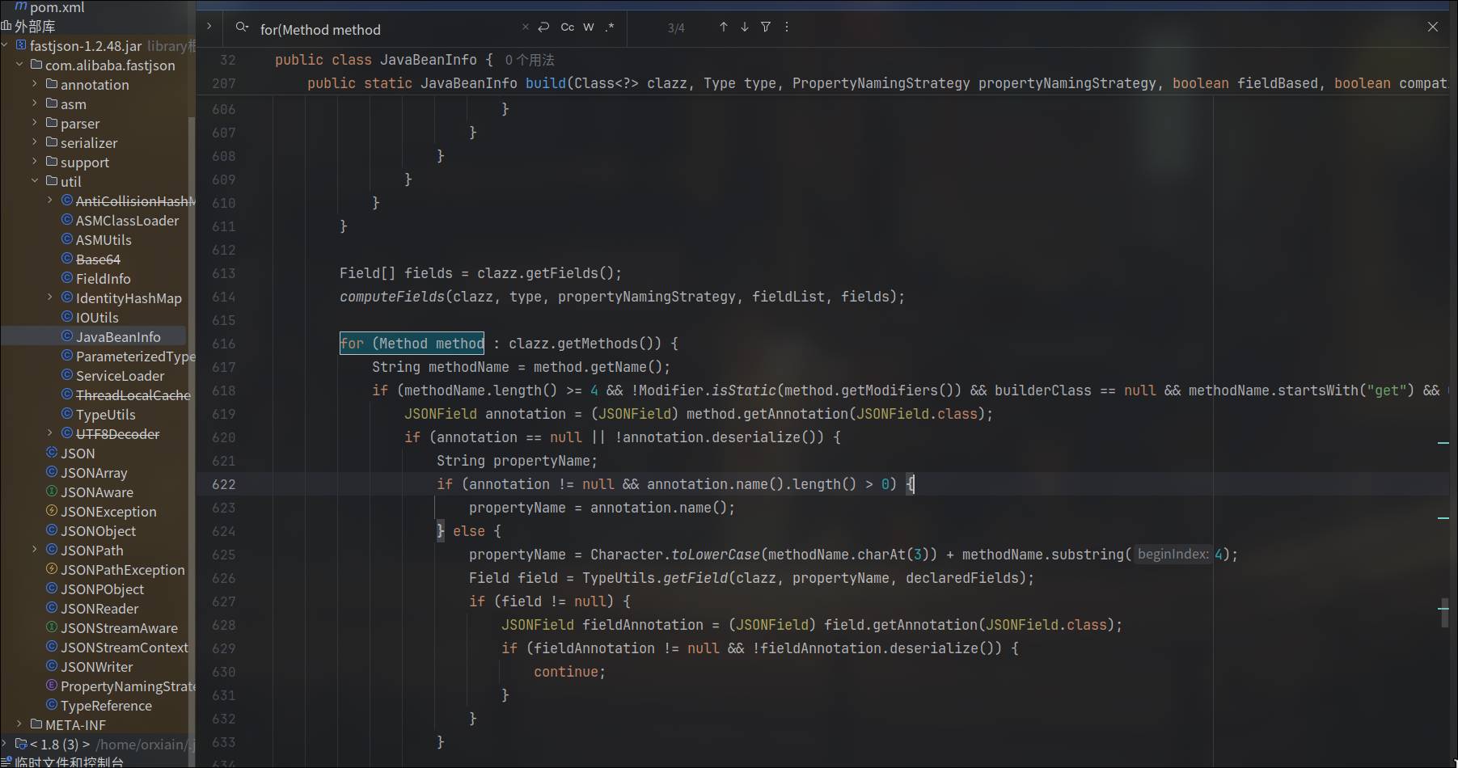Collapse the util package folder
1458x768 pixels.
tap(35, 181)
